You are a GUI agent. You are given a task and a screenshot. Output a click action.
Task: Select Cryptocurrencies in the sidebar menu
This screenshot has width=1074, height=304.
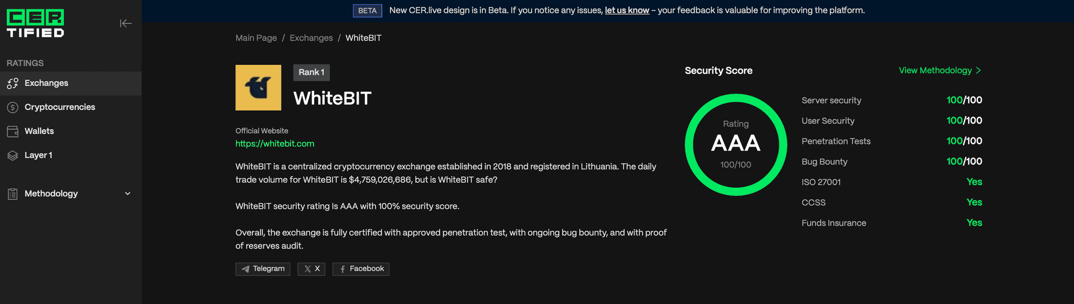click(60, 107)
